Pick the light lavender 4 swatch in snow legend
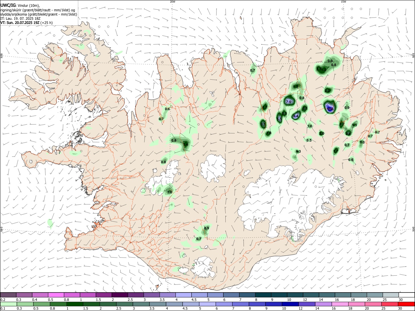Image resolution: width=415 pixels, height=311 pixels. click(x=184, y=295)
